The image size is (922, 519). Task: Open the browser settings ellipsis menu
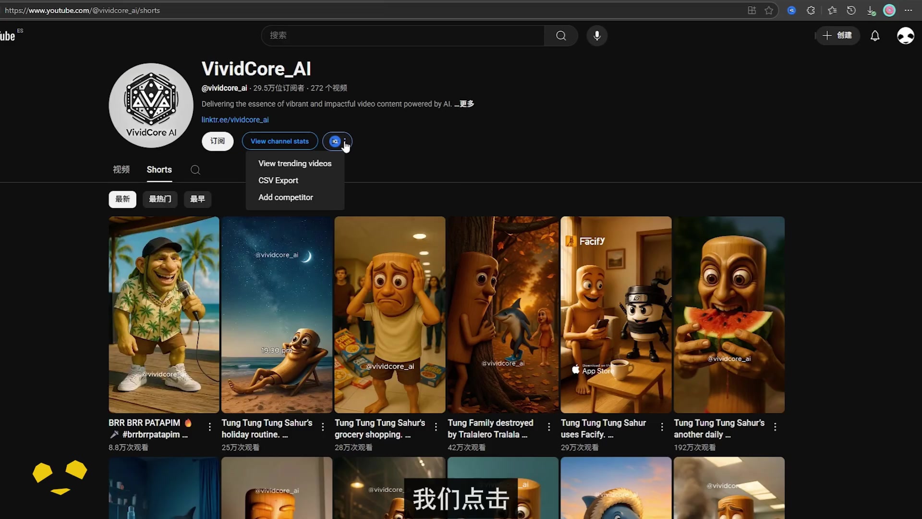[909, 10]
